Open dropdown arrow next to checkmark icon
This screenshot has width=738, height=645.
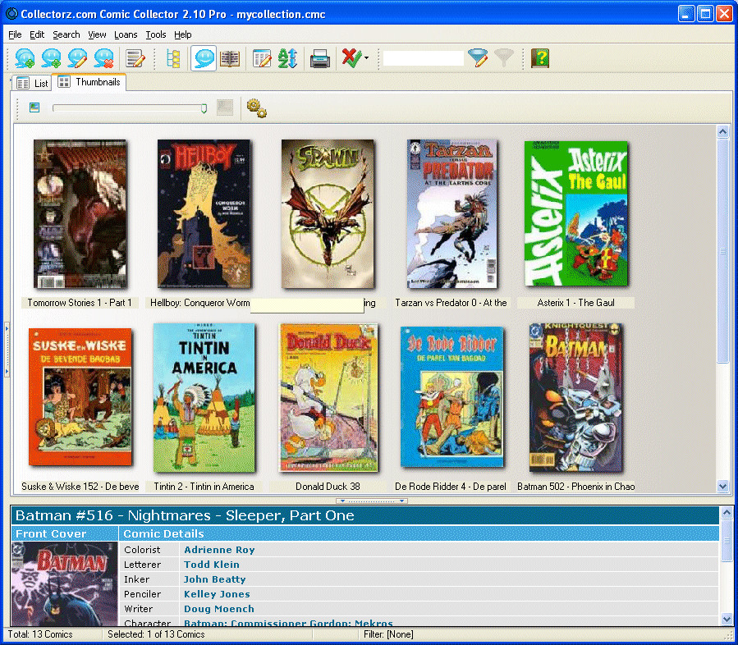(x=367, y=59)
